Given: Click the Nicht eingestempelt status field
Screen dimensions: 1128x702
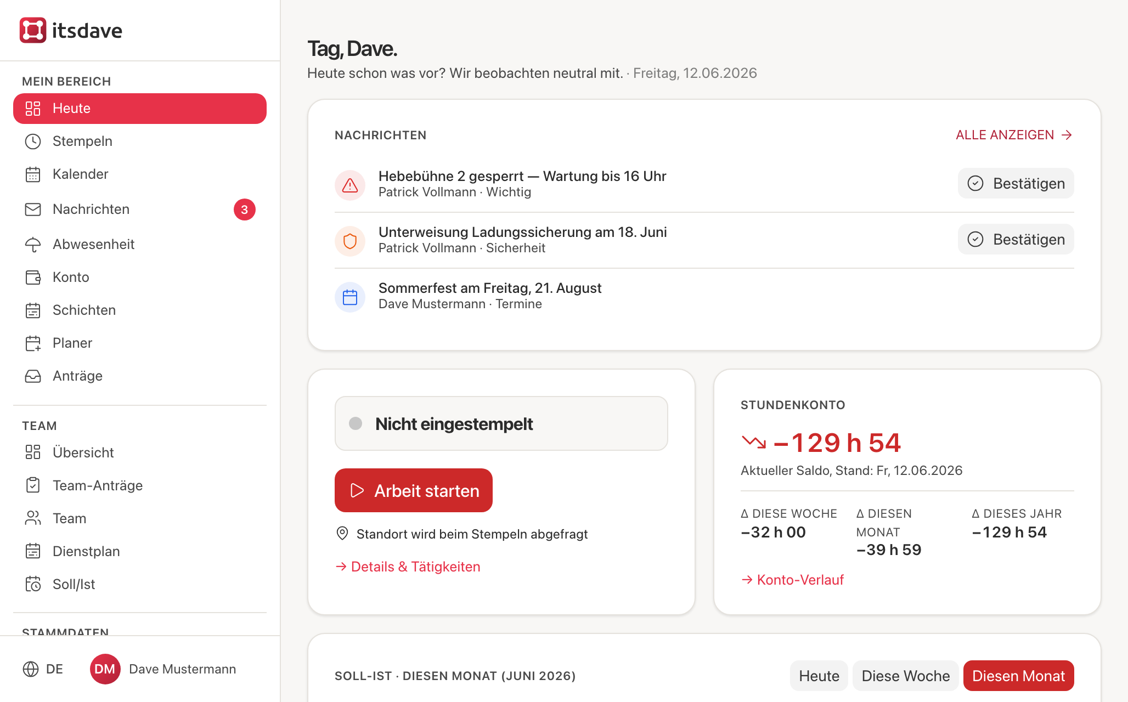Looking at the screenshot, I should pyautogui.click(x=501, y=423).
